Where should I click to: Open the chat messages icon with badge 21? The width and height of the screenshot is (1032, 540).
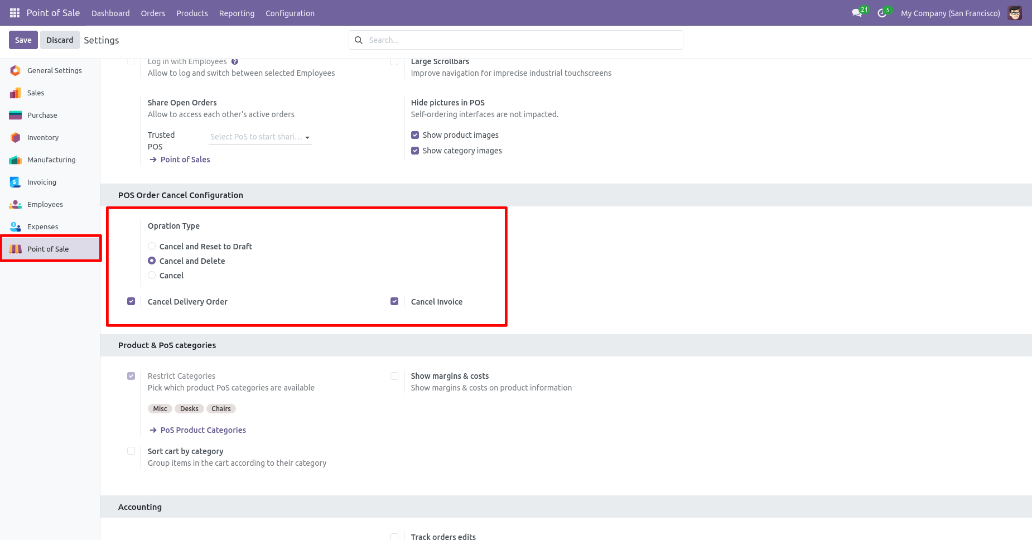[857, 13]
